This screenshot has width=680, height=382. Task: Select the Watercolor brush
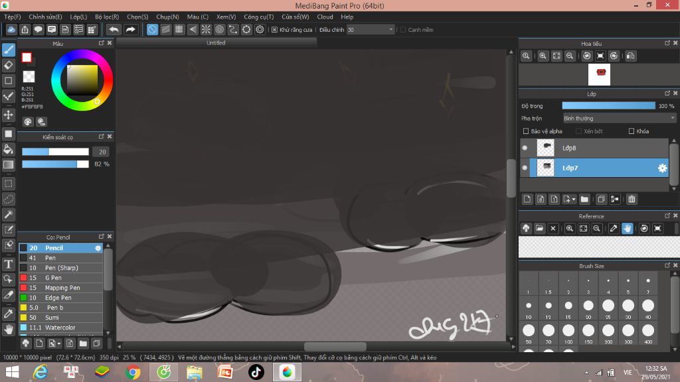pos(60,328)
